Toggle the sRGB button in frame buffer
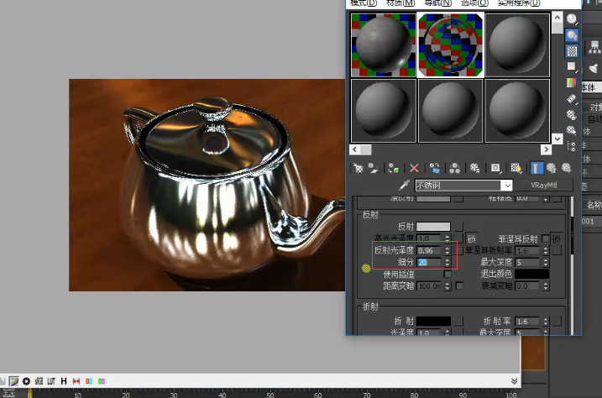The image size is (602, 398). 39,381
